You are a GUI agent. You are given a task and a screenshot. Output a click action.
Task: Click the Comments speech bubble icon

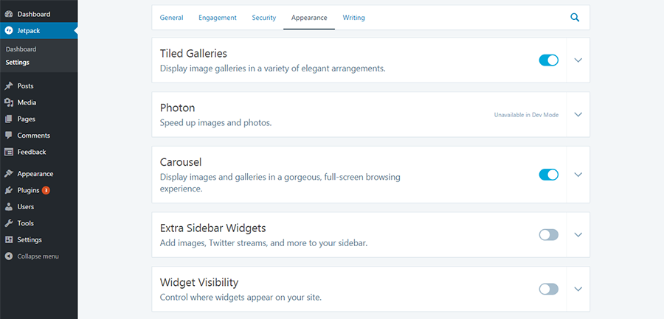tap(8, 136)
